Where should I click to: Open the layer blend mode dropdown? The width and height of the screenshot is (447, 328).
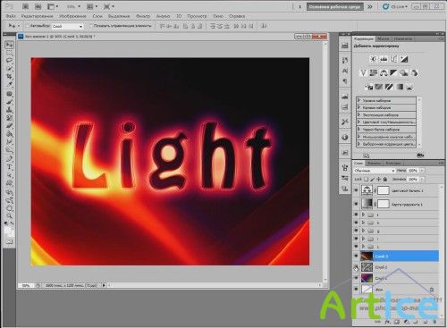coord(375,171)
